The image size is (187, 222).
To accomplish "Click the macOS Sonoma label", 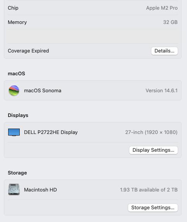I will (x=43, y=90).
